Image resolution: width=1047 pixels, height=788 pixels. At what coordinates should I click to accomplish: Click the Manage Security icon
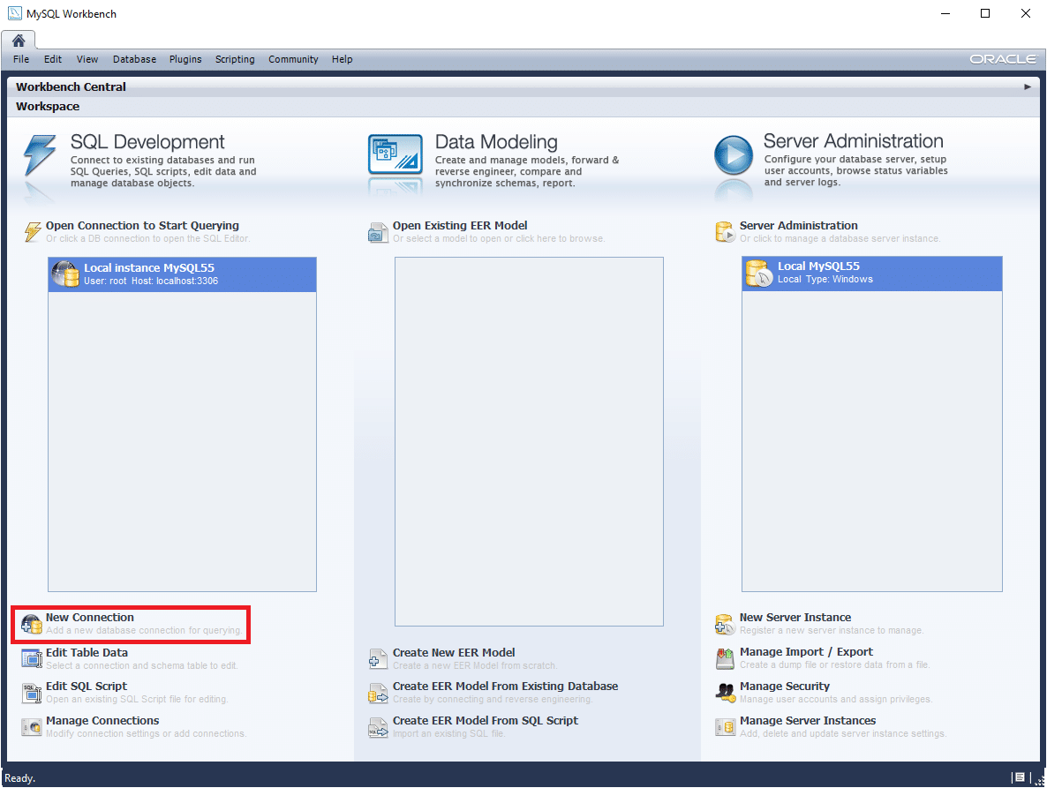coord(725,692)
